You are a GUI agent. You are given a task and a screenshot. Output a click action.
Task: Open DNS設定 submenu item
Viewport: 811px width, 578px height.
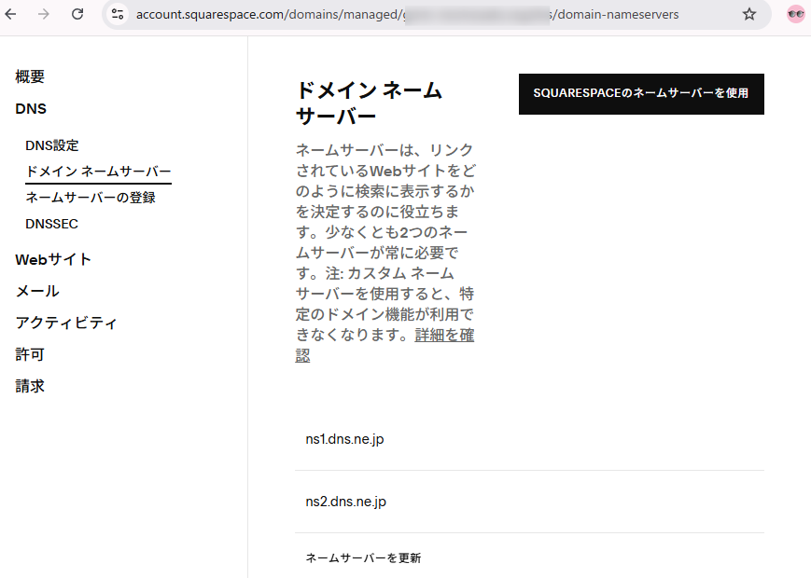(x=52, y=145)
